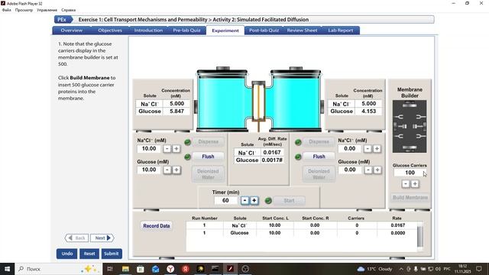Screen dimensions: 489x275
Task: Select Glucose rate cell 0.0000 in table
Action: pyautogui.click(x=397, y=233)
